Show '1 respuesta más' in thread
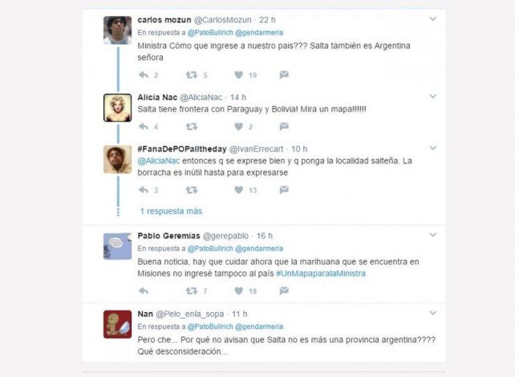The width and height of the screenshot is (515, 377). pos(171,211)
